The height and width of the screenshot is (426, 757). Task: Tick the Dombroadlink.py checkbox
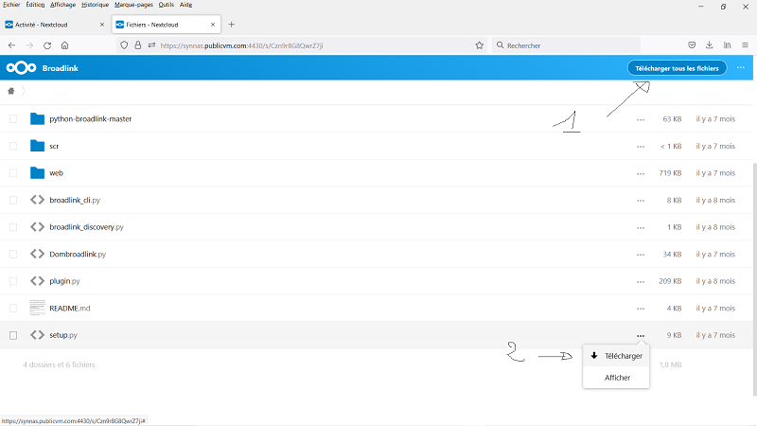coord(13,254)
